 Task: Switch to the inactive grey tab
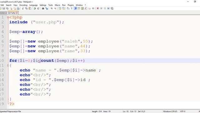[x=3, y=13]
